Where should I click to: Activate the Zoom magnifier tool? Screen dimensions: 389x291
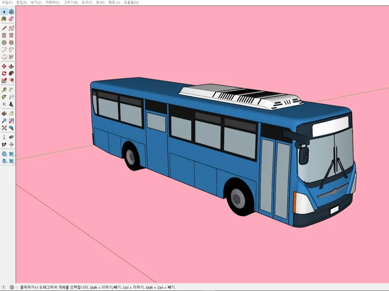(x=4, y=121)
